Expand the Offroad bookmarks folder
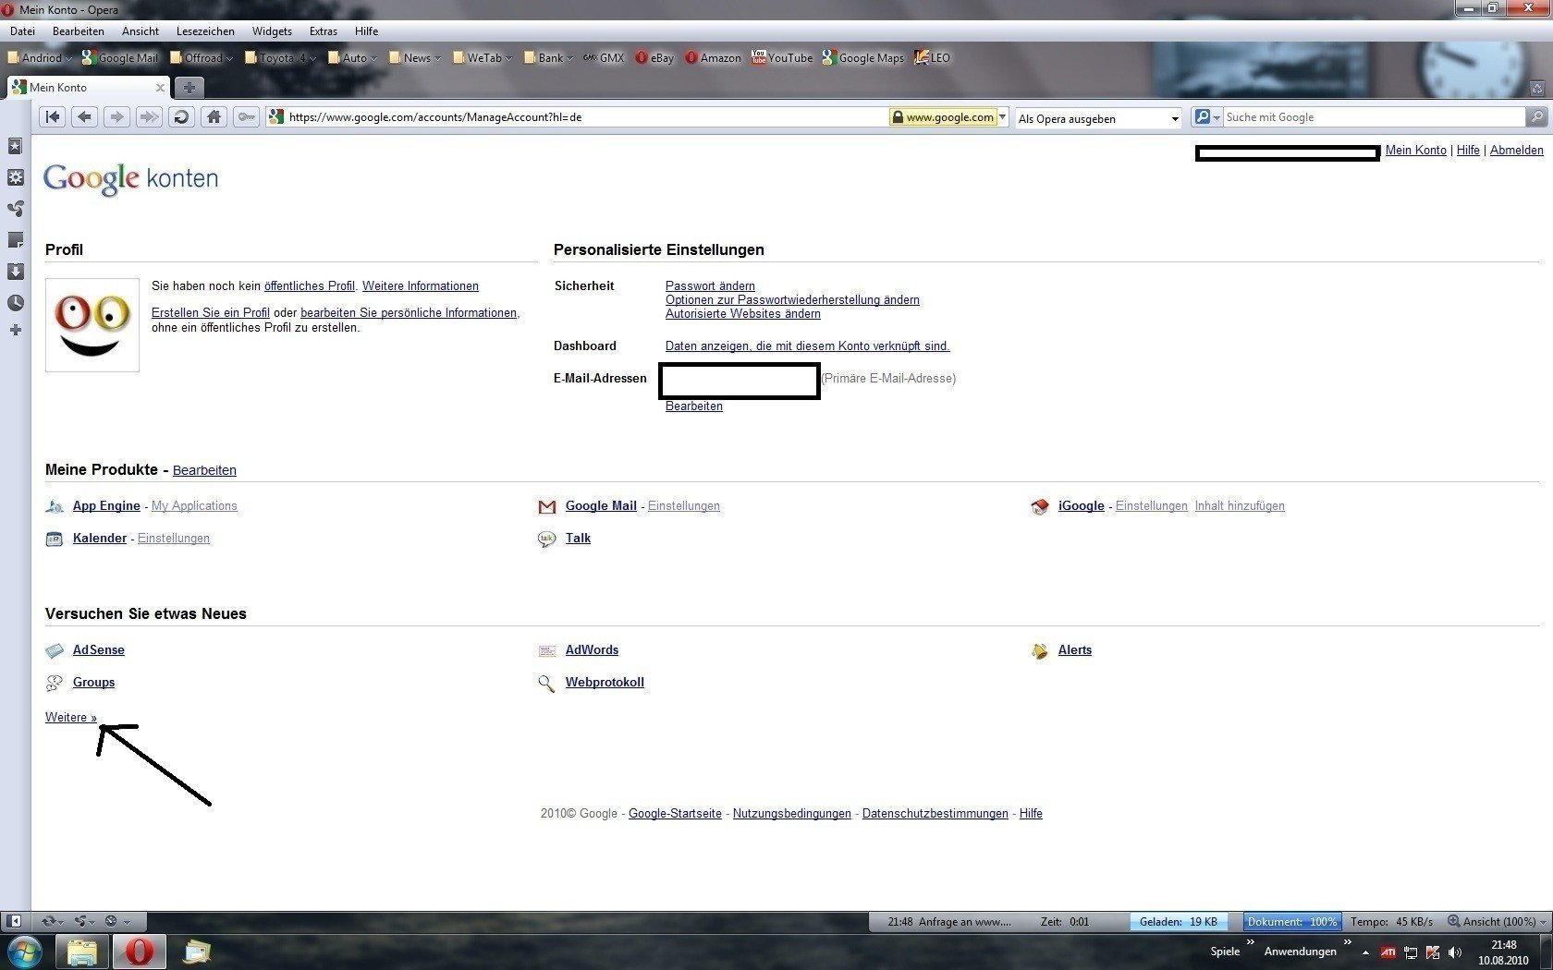1553x970 pixels. 202,57
